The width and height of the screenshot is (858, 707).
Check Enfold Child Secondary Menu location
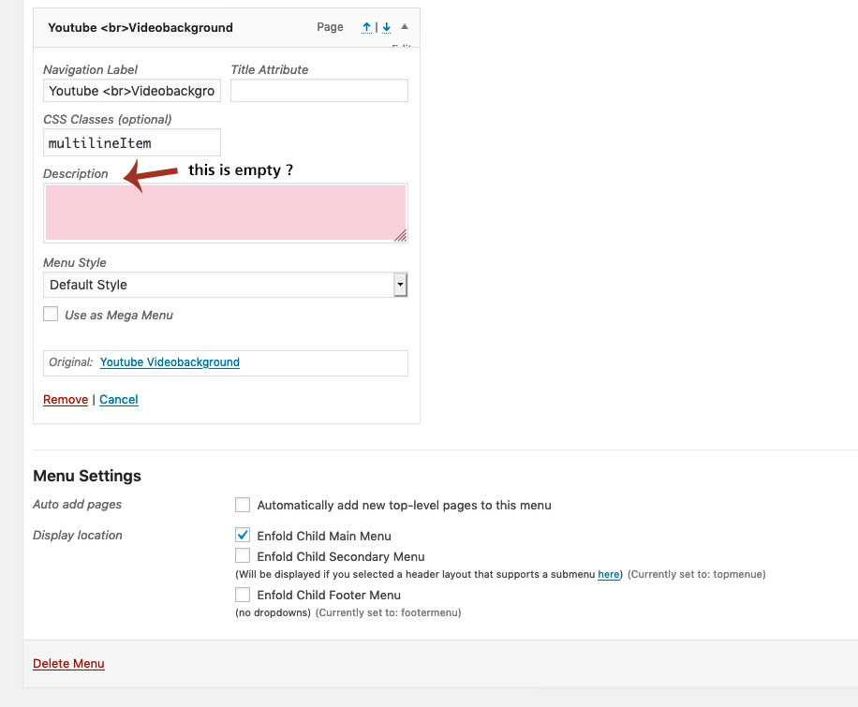click(243, 555)
